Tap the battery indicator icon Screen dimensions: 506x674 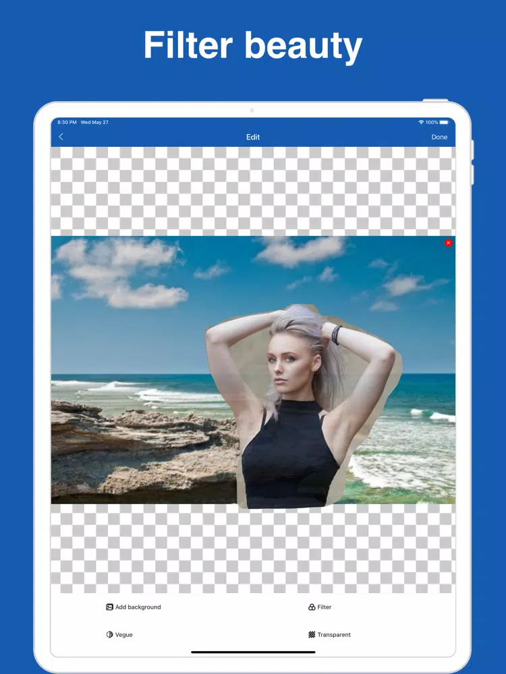444,122
